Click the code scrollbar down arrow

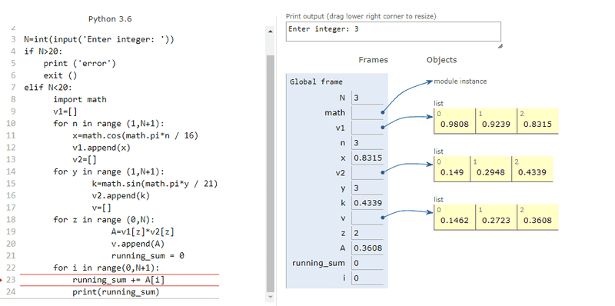tap(270, 298)
